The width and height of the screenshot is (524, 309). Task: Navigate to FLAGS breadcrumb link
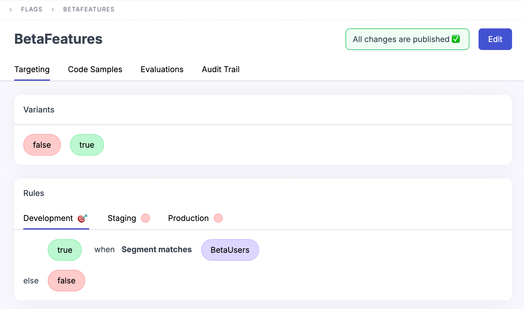click(x=32, y=9)
